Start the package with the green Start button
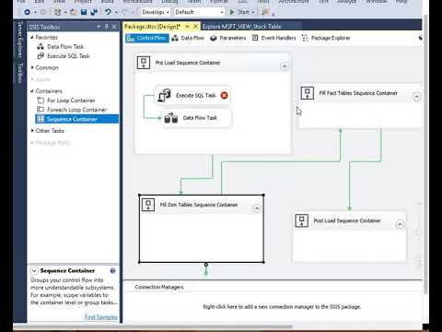 pyautogui.click(x=239, y=12)
